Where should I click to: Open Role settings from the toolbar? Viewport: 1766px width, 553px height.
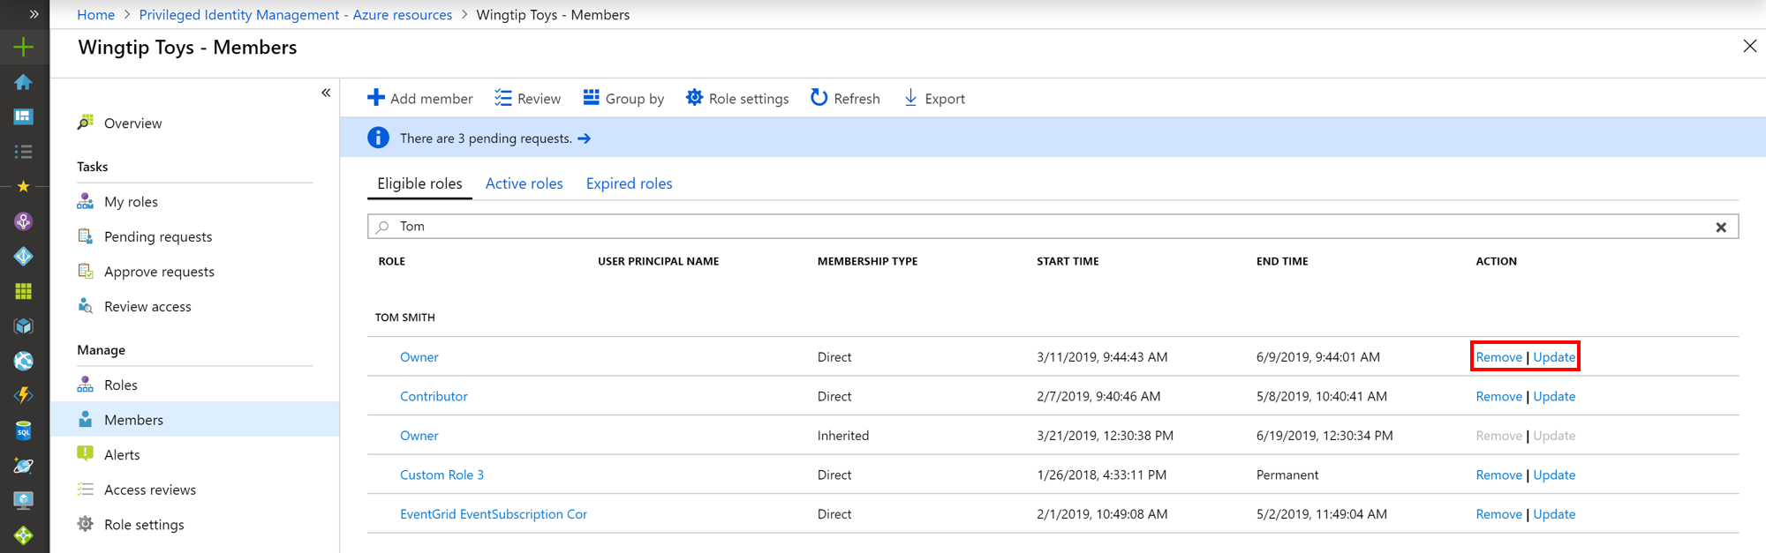tap(737, 98)
